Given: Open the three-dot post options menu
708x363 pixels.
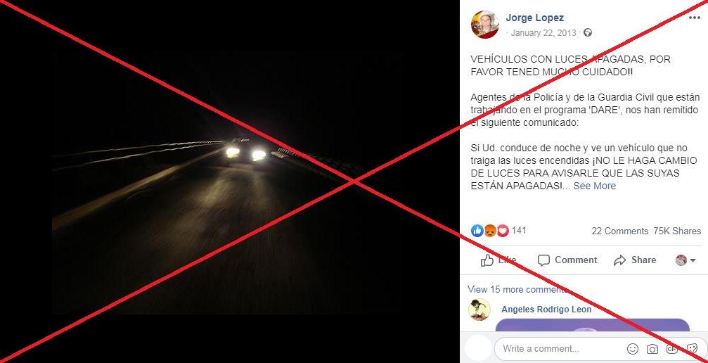Looking at the screenshot, I should point(695,18).
